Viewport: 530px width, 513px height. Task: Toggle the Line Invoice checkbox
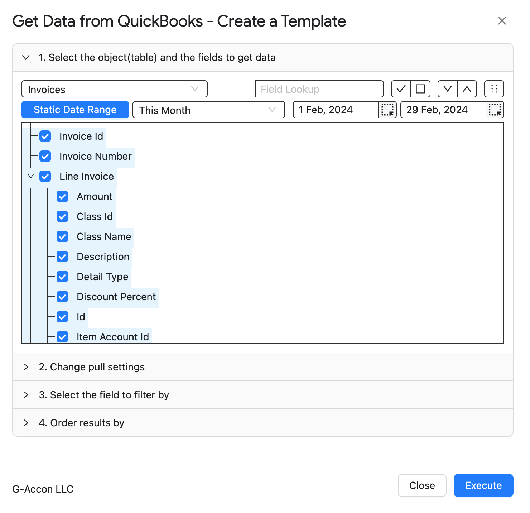click(x=45, y=176)
